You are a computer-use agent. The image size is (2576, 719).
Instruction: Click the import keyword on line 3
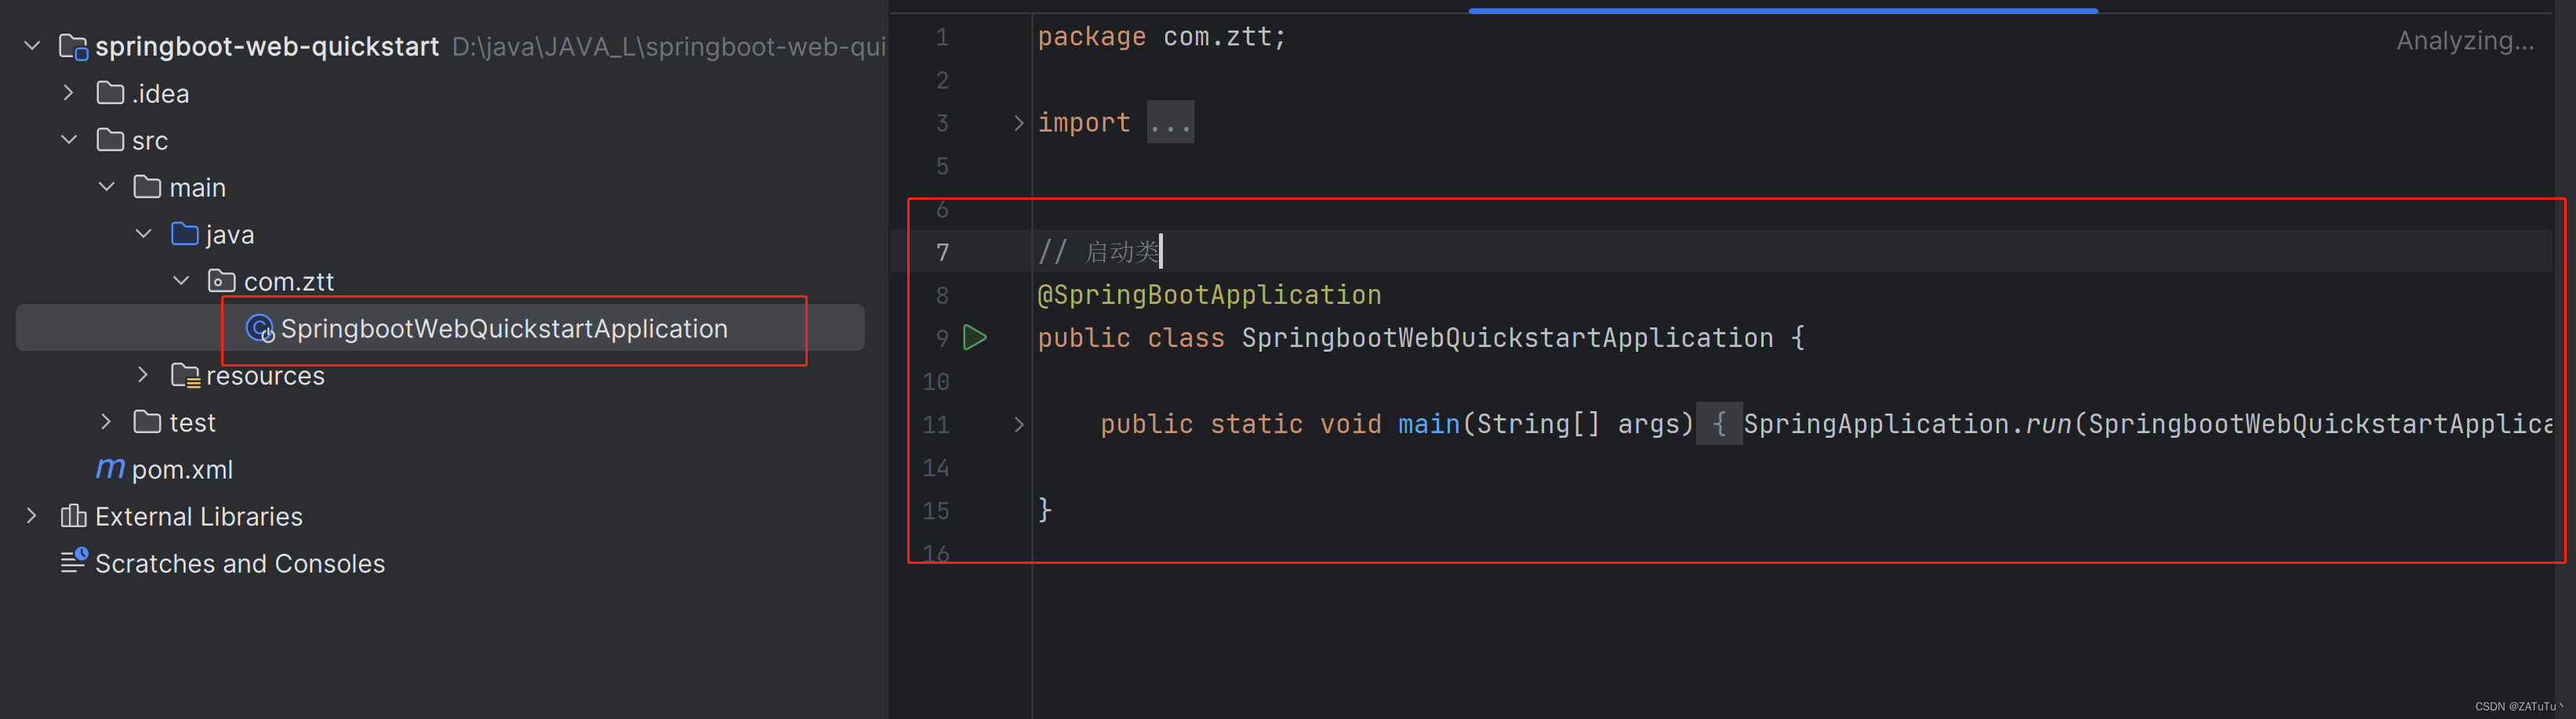1084,123
